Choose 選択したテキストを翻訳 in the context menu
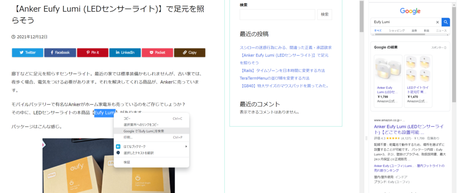 (x=152, y=153)
